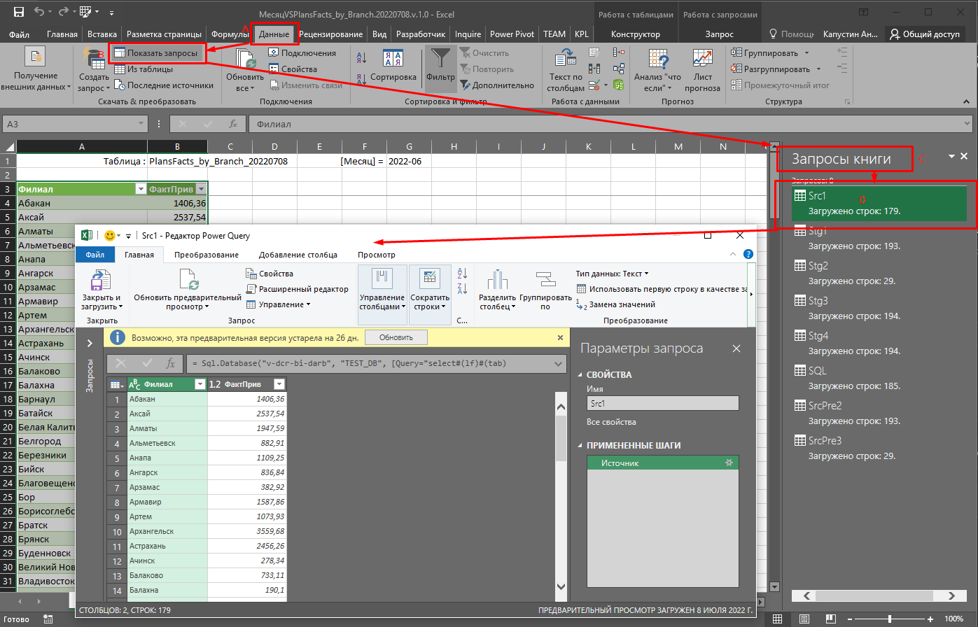Click Manage Columns icon in Power Query

[x=382, y=279]
